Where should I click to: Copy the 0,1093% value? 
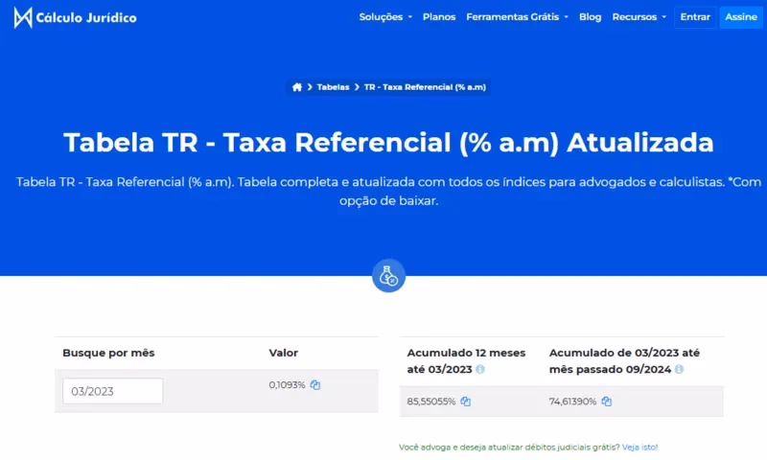point(315,385)
